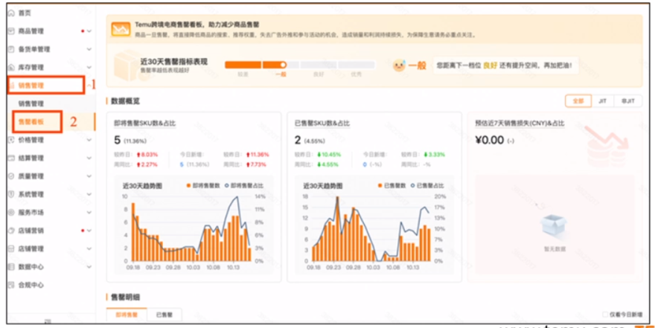Click the 店铺营销 sidebar icon
The image size is (655, 328).
pos(11,231)
